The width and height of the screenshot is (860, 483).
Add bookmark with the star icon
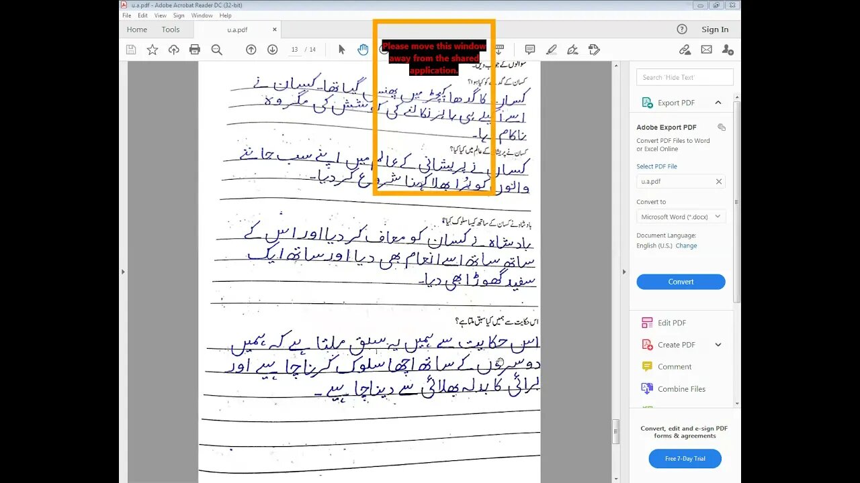[x=153, y=50]
